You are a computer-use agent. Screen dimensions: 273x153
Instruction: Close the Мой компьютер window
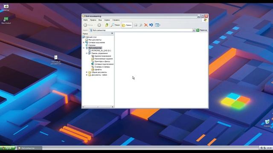pos(206,16)
